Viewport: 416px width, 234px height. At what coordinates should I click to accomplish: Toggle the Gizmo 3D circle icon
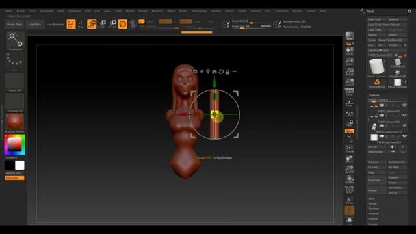123,24
